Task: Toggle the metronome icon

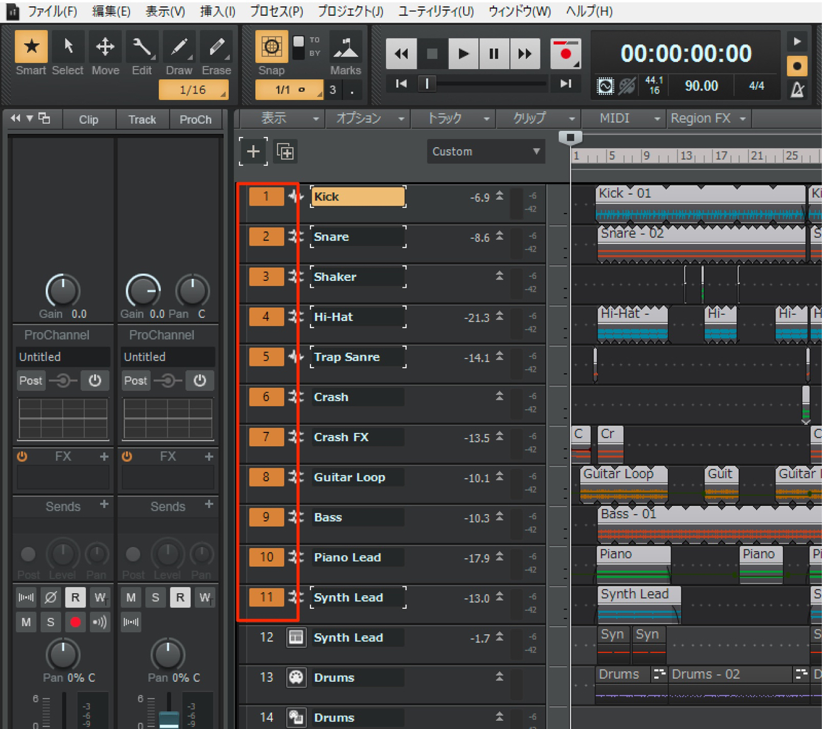Action: (797, 89)
